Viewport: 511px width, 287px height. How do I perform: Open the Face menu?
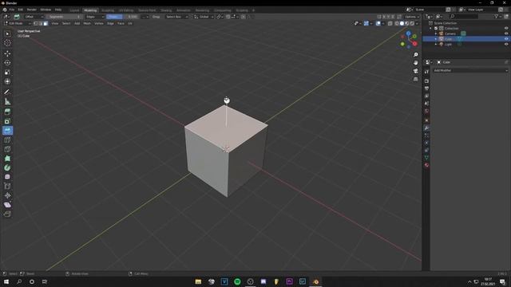(121, 23)
